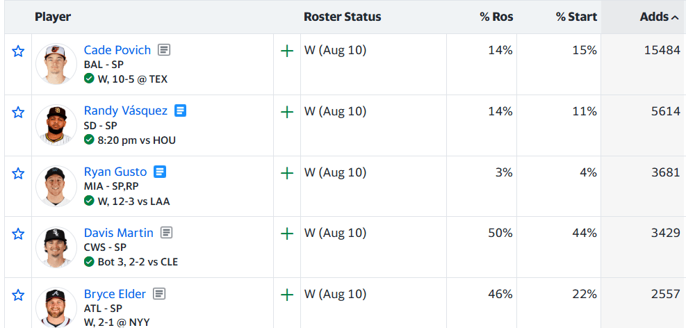Sort by Roster Status column header
Image resolution: width=686 pixels, height=328 pixels.
pos(343,17)
